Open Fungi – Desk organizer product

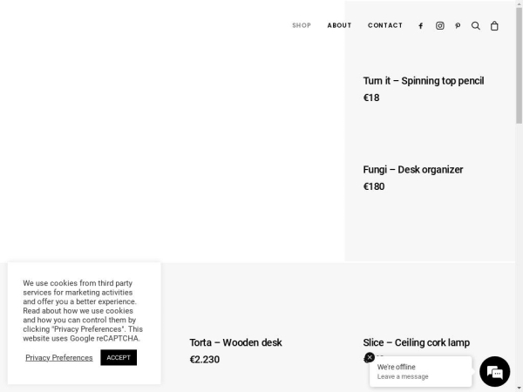point(413,169)
